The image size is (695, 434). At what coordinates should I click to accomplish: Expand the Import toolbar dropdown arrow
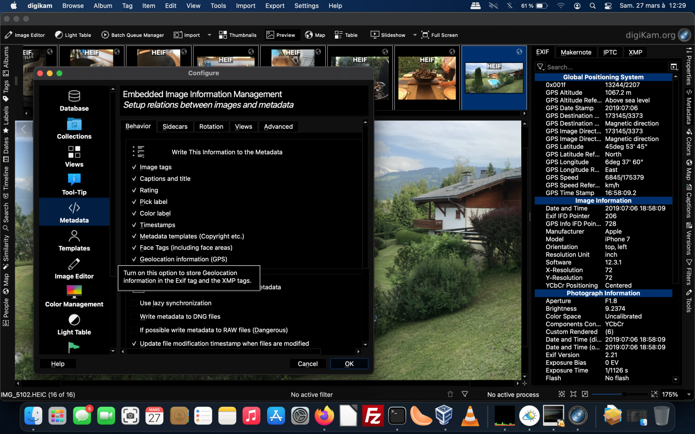(209, 35)
